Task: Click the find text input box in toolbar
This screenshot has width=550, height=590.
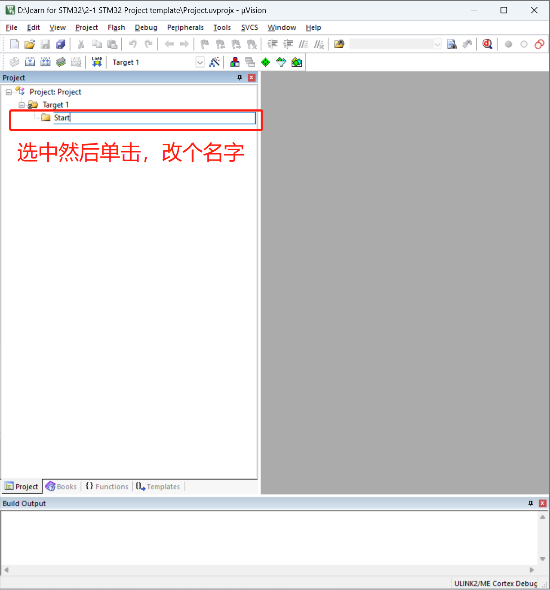Action: coord(391,44)
